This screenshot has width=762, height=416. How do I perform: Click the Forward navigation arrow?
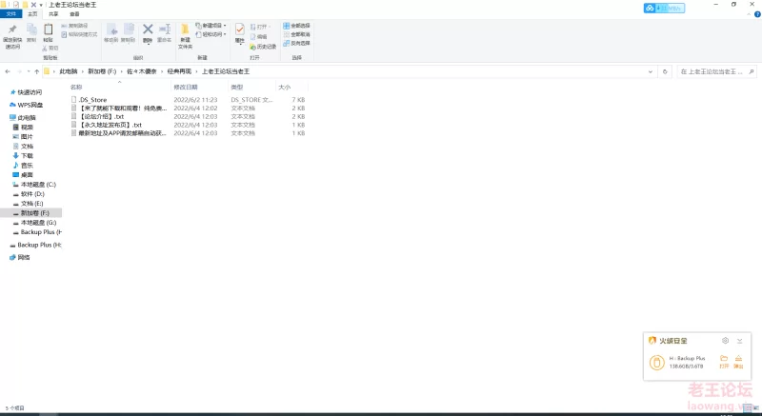[x=19, y=71]
